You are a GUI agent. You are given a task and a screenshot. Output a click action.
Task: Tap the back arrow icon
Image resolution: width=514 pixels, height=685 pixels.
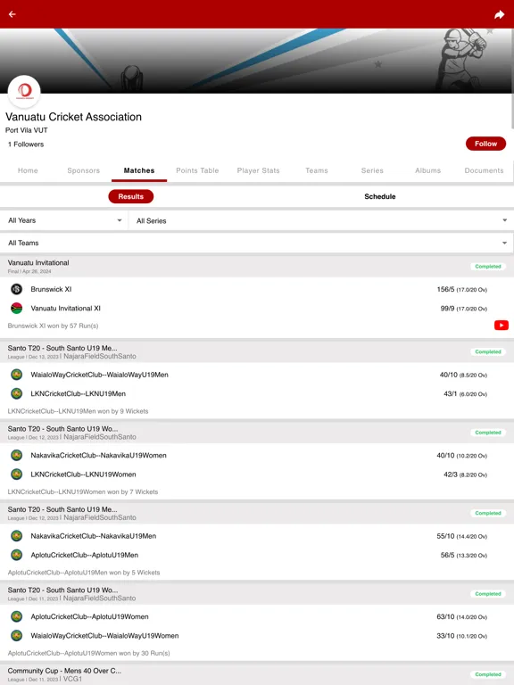12,14
